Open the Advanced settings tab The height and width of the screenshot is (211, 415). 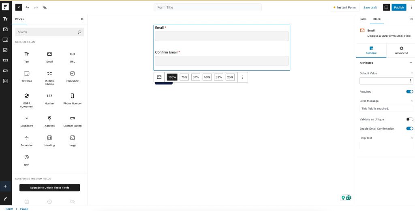coord(401,50)
